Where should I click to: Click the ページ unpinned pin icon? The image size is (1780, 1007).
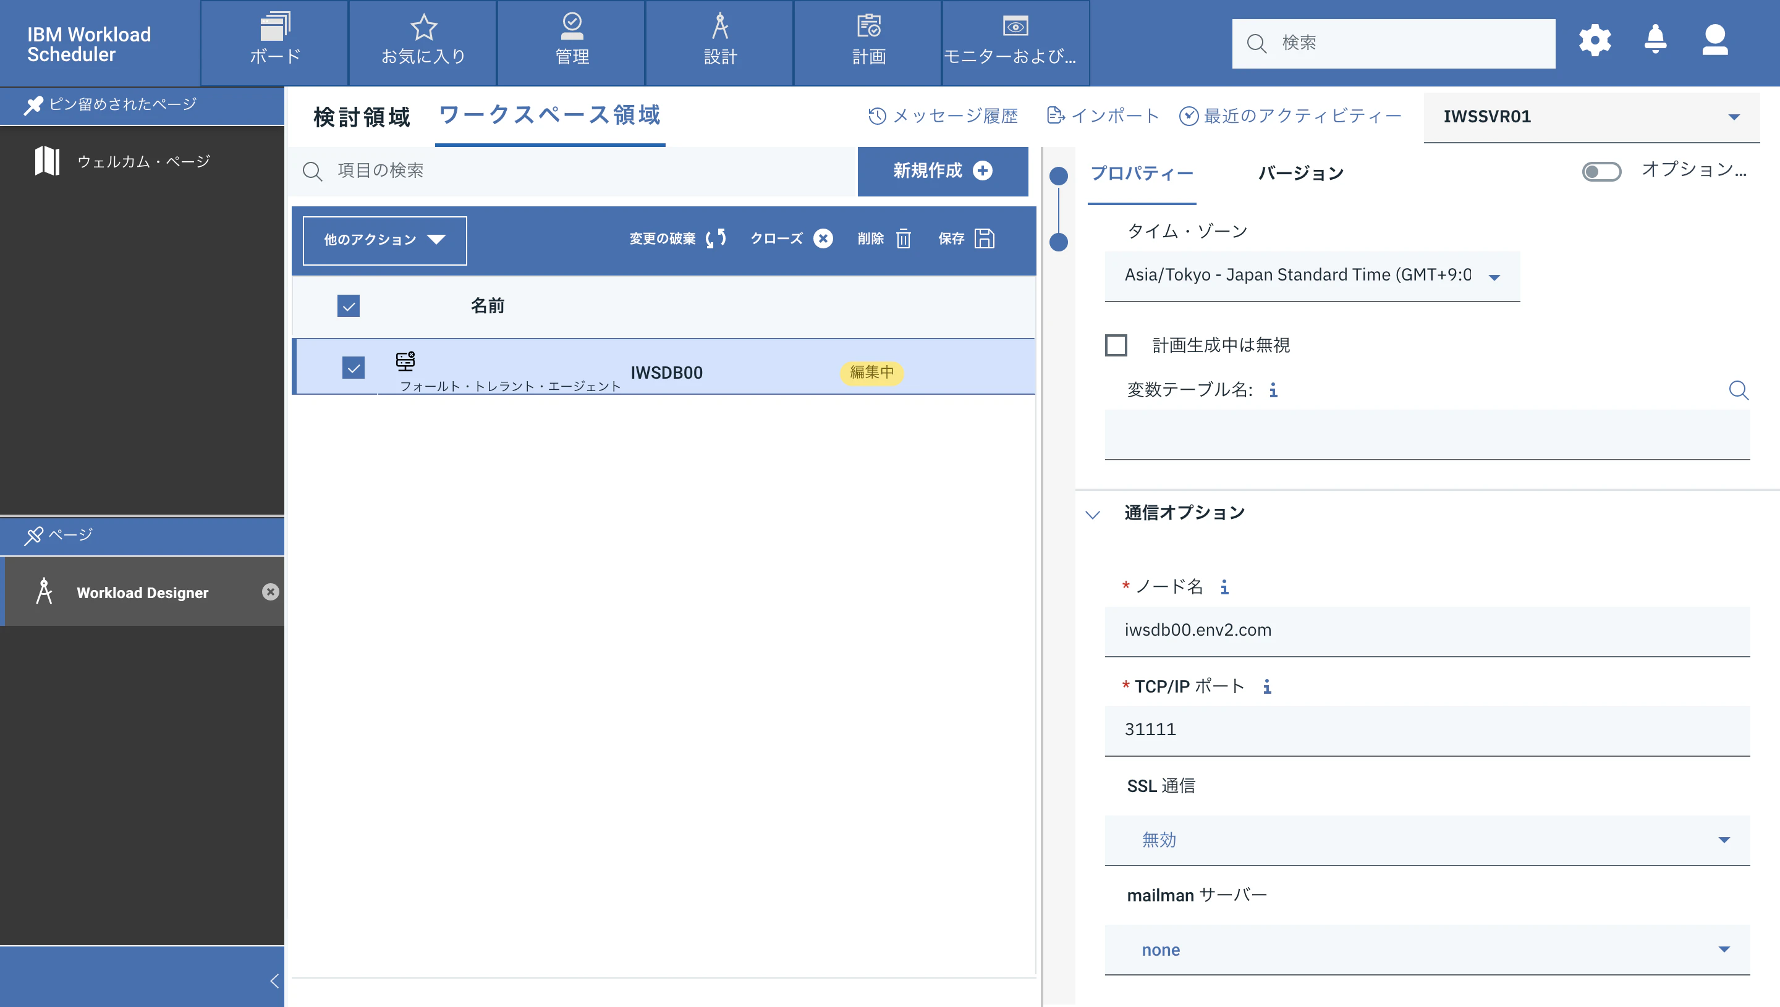tap(33, 535)
